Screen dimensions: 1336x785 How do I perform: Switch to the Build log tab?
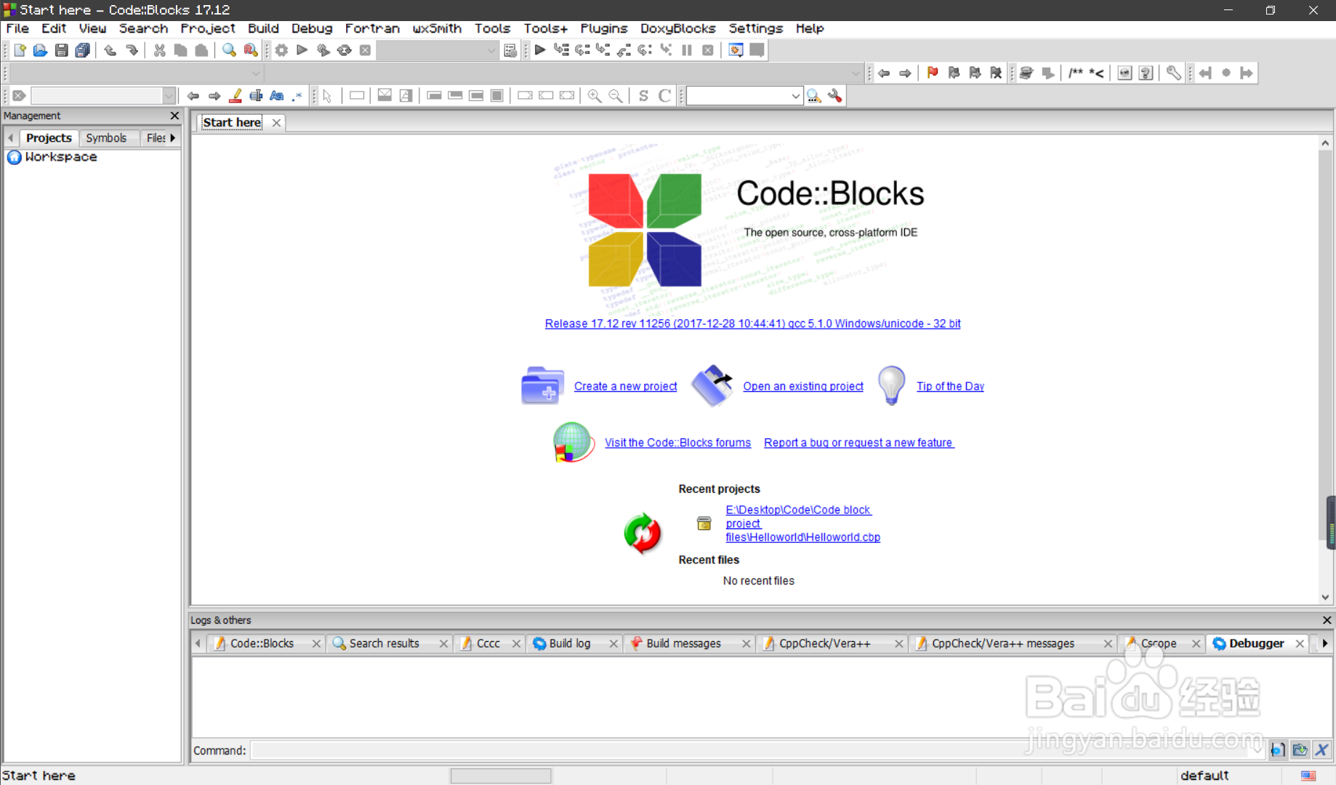[x=570, y=643]
